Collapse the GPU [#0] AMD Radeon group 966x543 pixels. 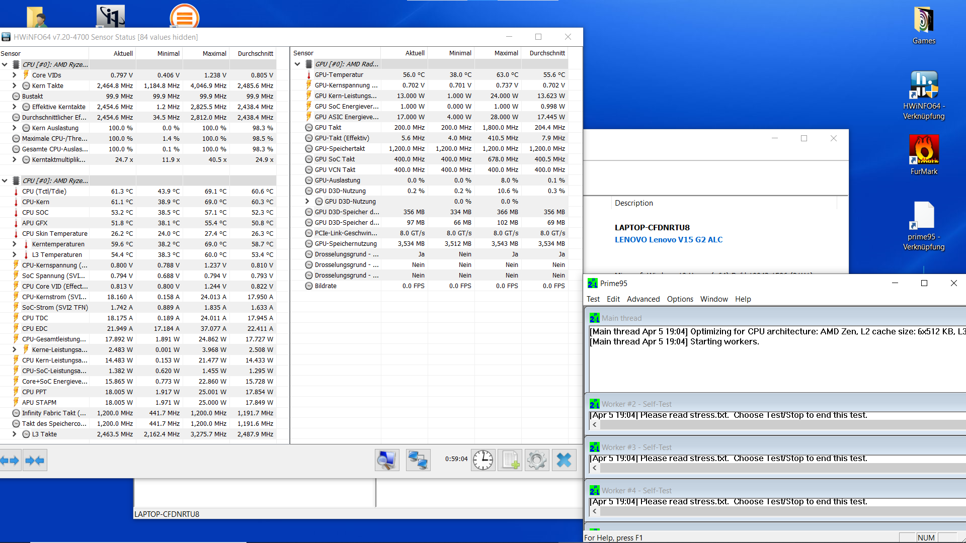[x=297, y=64]
